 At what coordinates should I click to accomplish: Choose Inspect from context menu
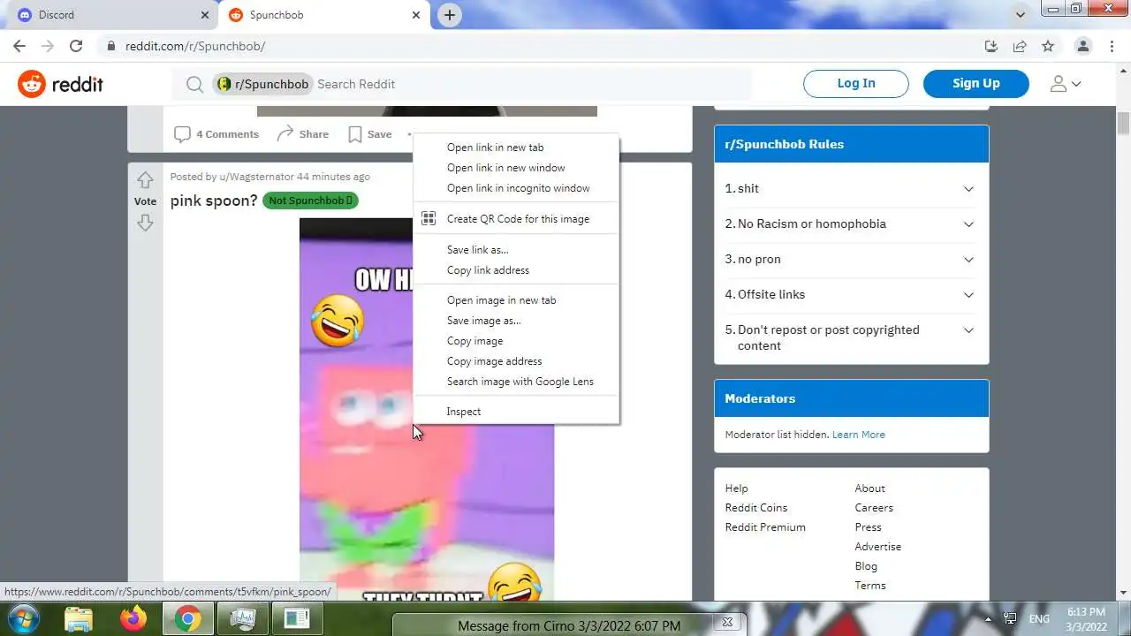(x=516, y=412)
